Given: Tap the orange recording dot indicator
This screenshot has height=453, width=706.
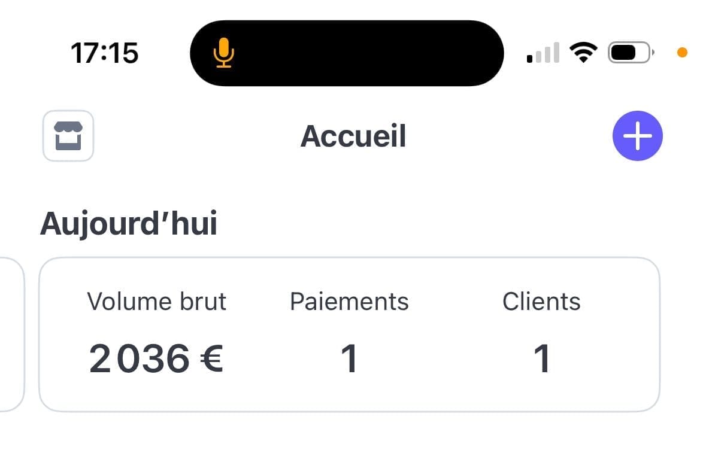Looking at the screenshot, I should [682, 53].
